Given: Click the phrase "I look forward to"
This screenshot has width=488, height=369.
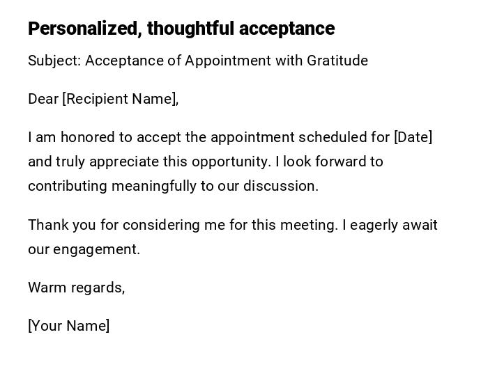Looking at the screenshot, I should [329, 162].
